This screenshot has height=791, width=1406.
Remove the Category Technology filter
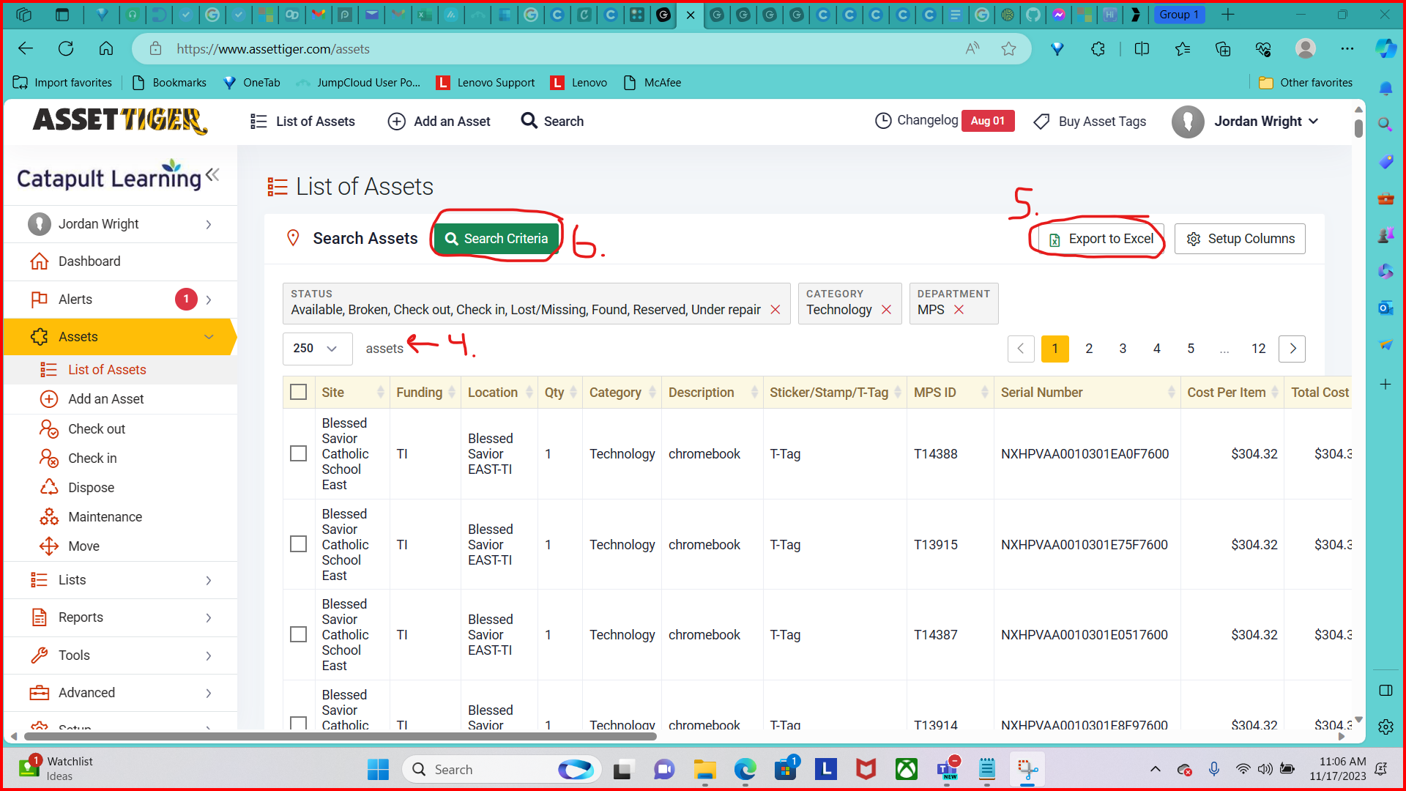click(886, 310)
